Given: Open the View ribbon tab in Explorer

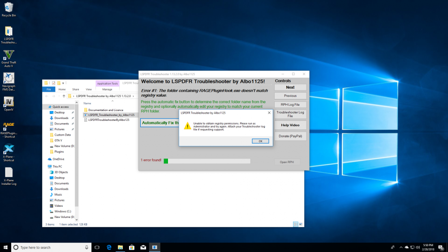Looking at the screenshot, I should click(89, 90).
